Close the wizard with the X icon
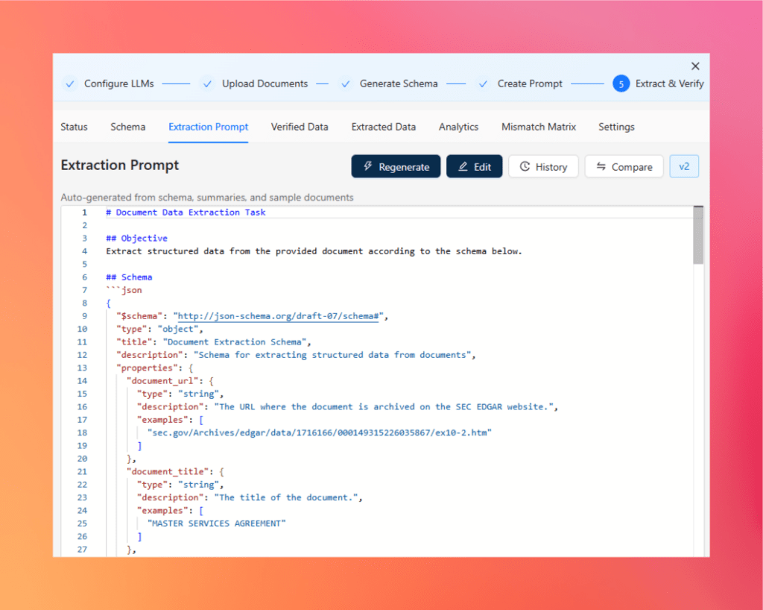Image resolution: width=763 pixels, height=610 pixels. pos(695,66)
